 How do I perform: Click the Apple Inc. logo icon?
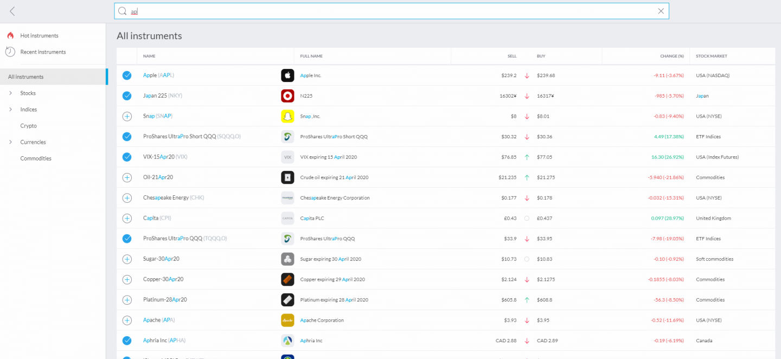[x=287, y=75]
